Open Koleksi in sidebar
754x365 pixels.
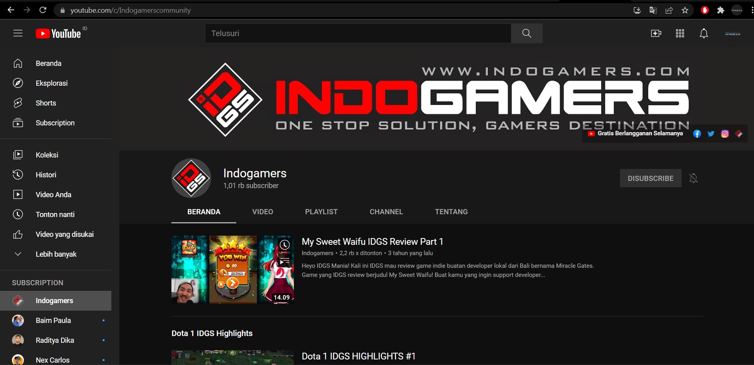coord(56,155)
